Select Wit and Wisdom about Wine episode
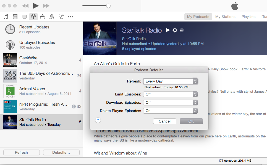 click(121, 153)
